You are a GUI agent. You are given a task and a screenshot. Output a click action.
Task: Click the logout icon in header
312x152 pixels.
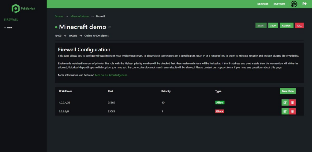point(305,4)
